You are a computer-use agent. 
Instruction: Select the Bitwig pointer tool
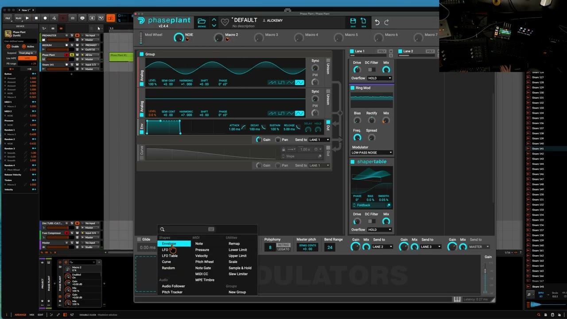tap(99, 28)
